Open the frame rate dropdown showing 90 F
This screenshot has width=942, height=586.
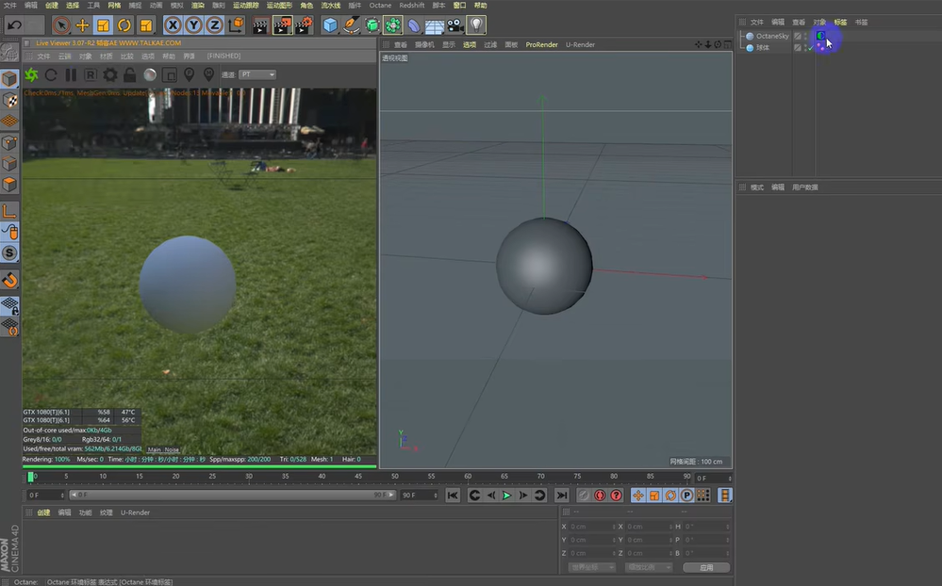pos(421,495)
